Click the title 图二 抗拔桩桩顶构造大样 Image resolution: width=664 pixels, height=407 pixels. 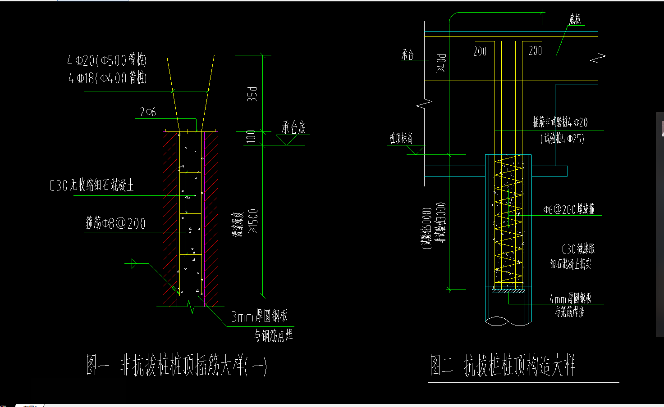(503, 365)
